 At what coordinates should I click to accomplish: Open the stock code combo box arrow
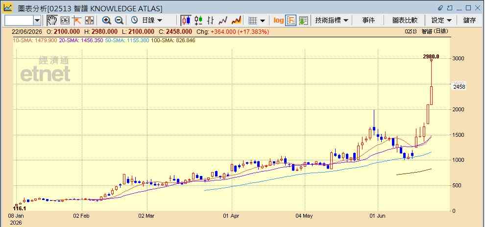pyautogui.click(x=37, y=21)
